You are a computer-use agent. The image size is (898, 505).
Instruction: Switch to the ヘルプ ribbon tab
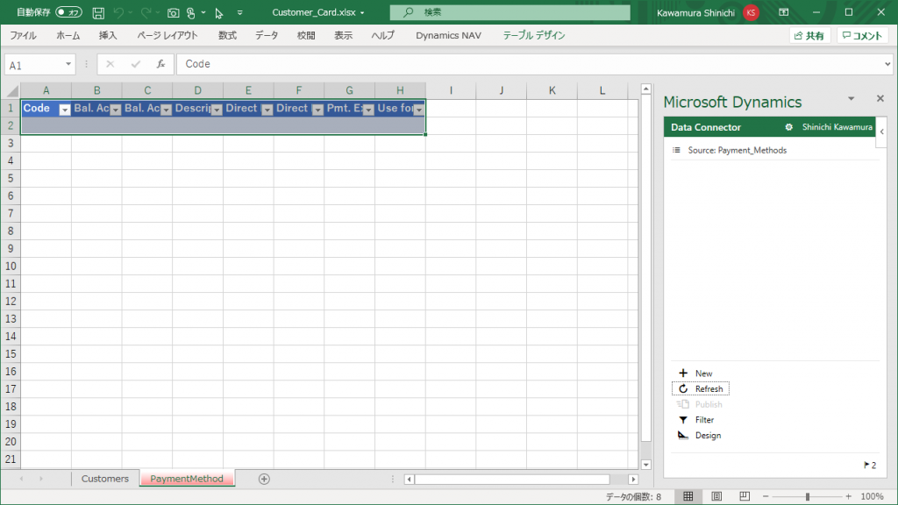(383, 35)
